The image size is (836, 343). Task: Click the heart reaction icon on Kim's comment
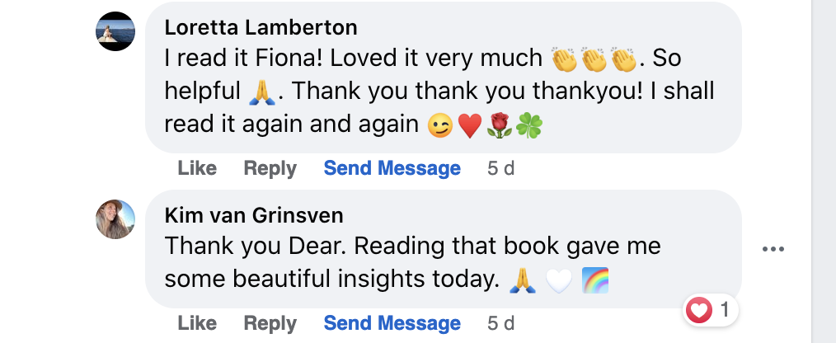coord(699,311)
